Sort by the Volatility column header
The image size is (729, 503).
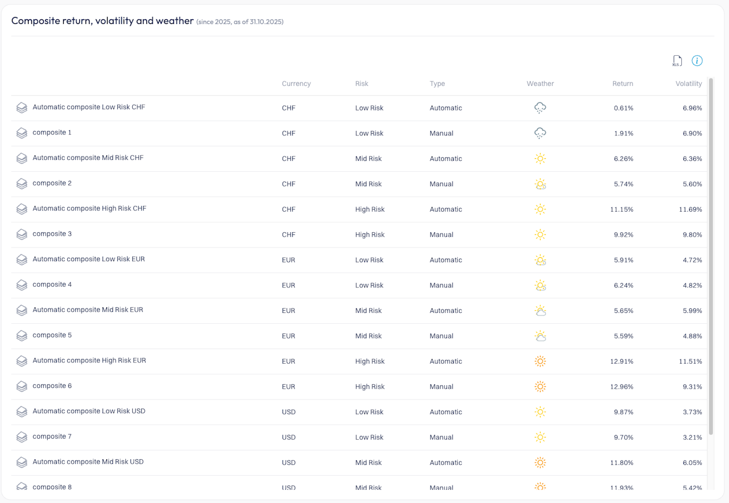[x=689, y=84]
